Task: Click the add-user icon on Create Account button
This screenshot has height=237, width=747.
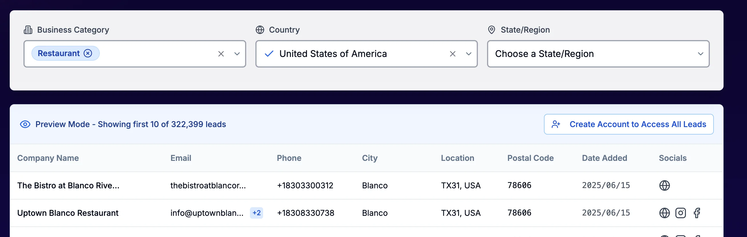Action: pyautogui.click(x=557, y=124)
